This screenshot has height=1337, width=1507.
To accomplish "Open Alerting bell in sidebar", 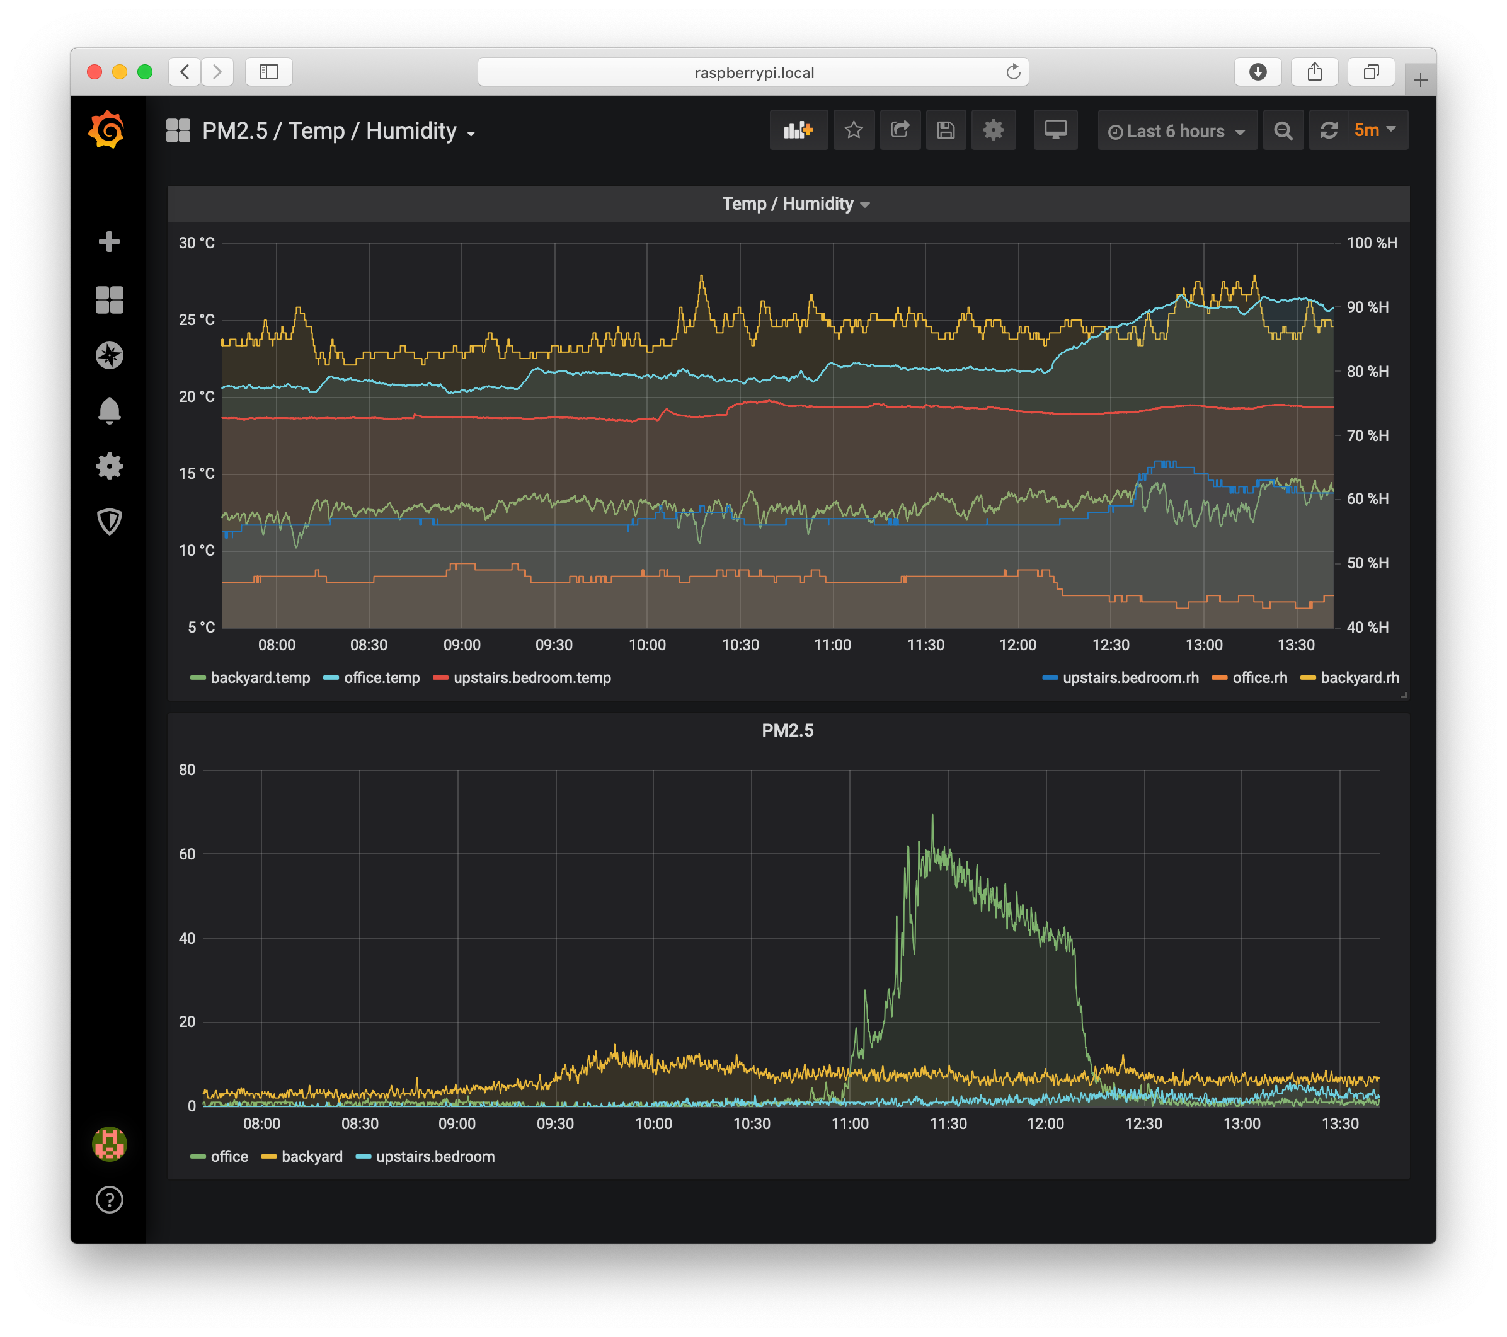I will pyautogui.click(x=109, y=411).
